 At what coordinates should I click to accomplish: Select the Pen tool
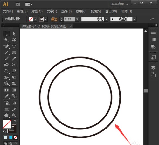pyautogui.click(x=6, y=46)
